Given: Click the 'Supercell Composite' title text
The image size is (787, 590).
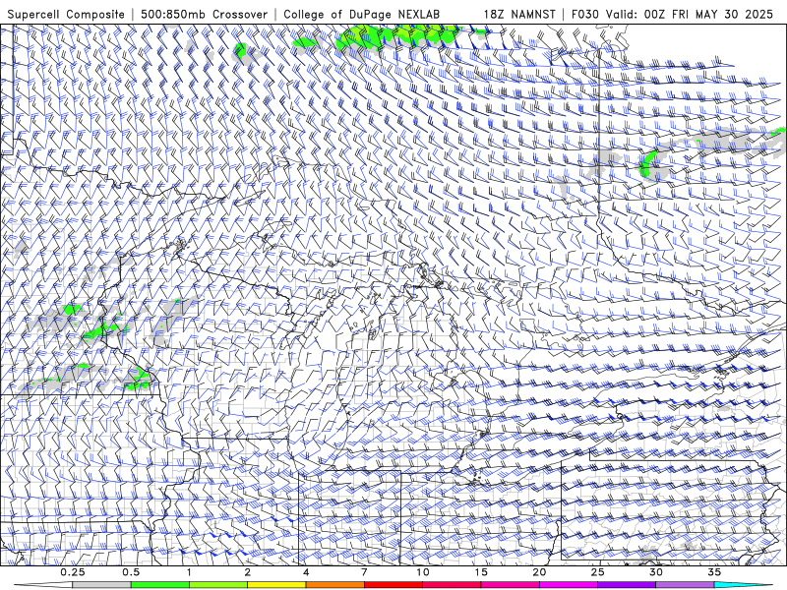Looking at the screenshot, I should [66, 14].
